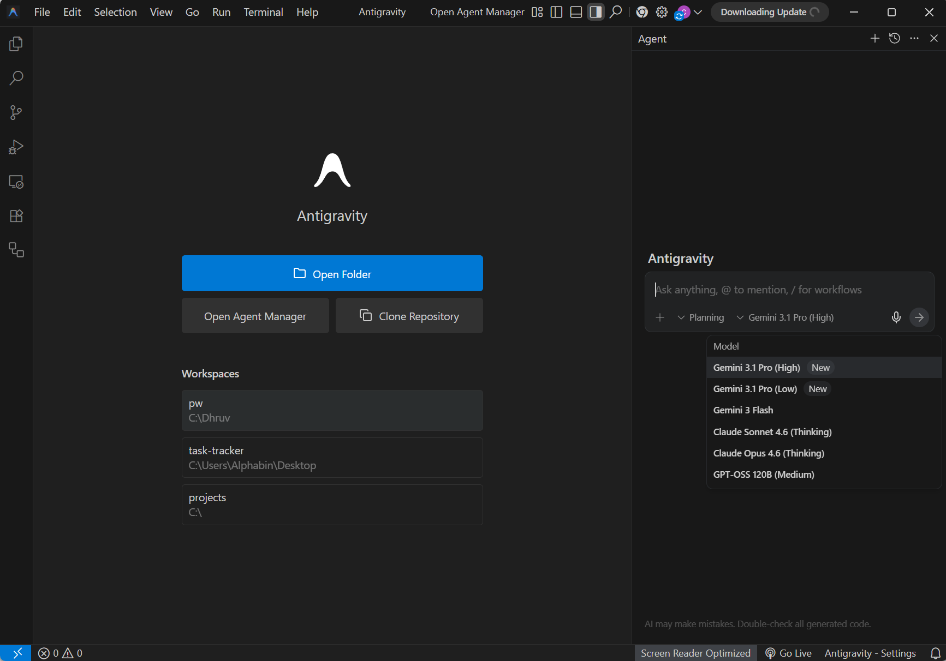Expand the account dropdown chevron
The width and height of the screenshot is (946, 661).
point(698,12)
